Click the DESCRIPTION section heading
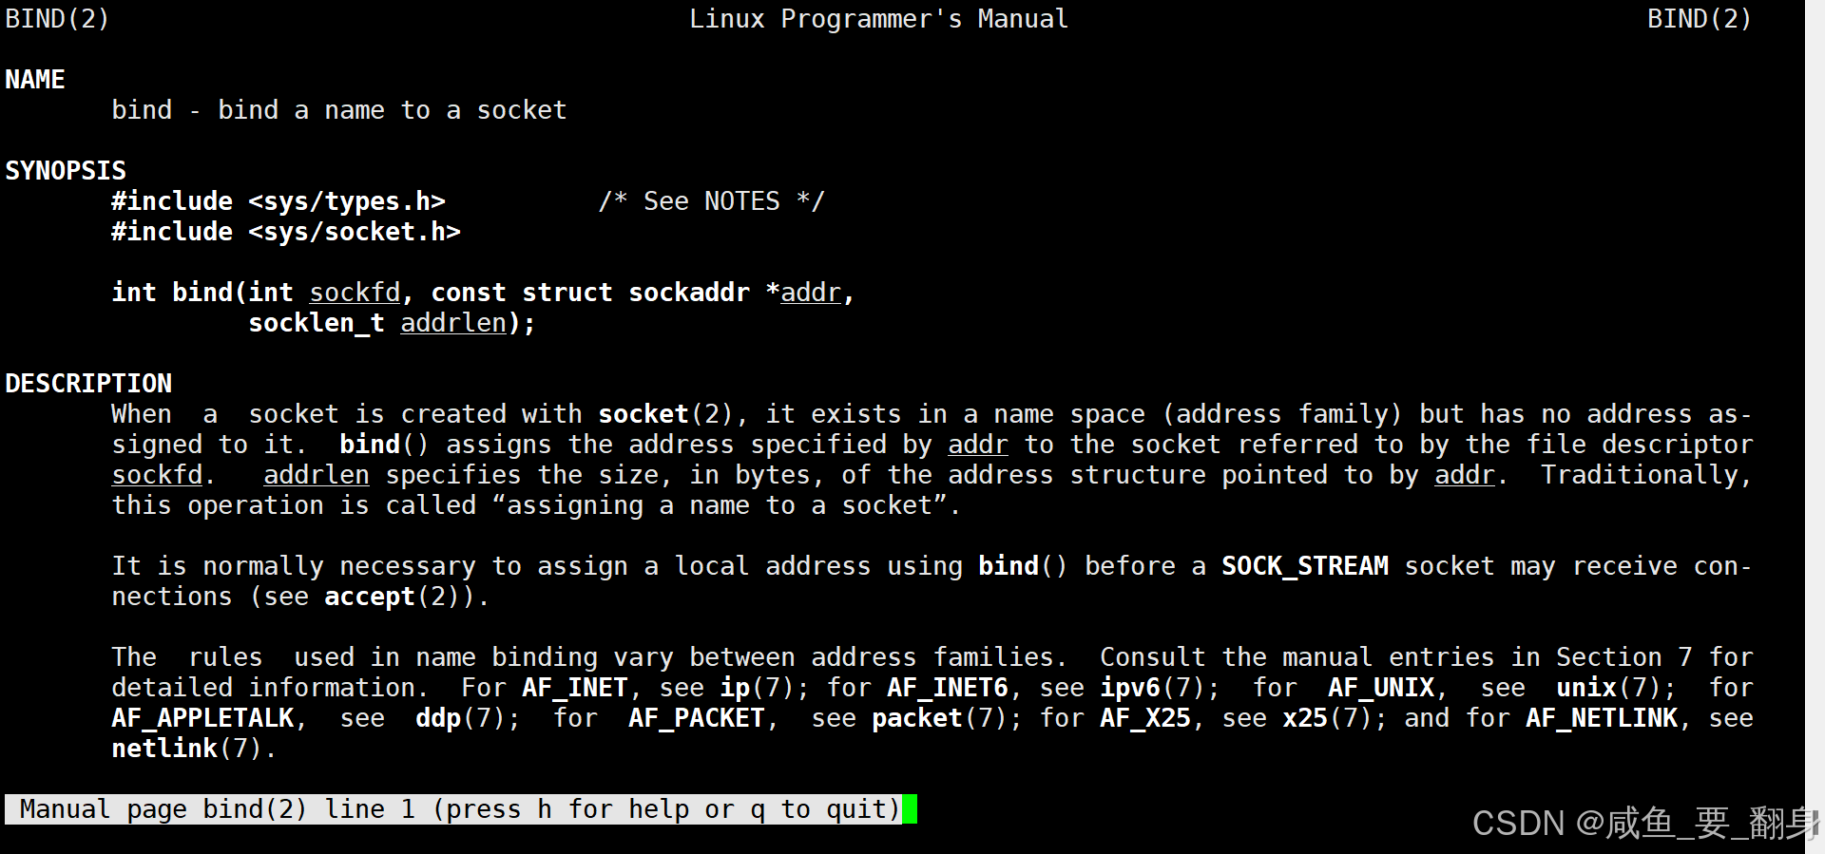 88,384
